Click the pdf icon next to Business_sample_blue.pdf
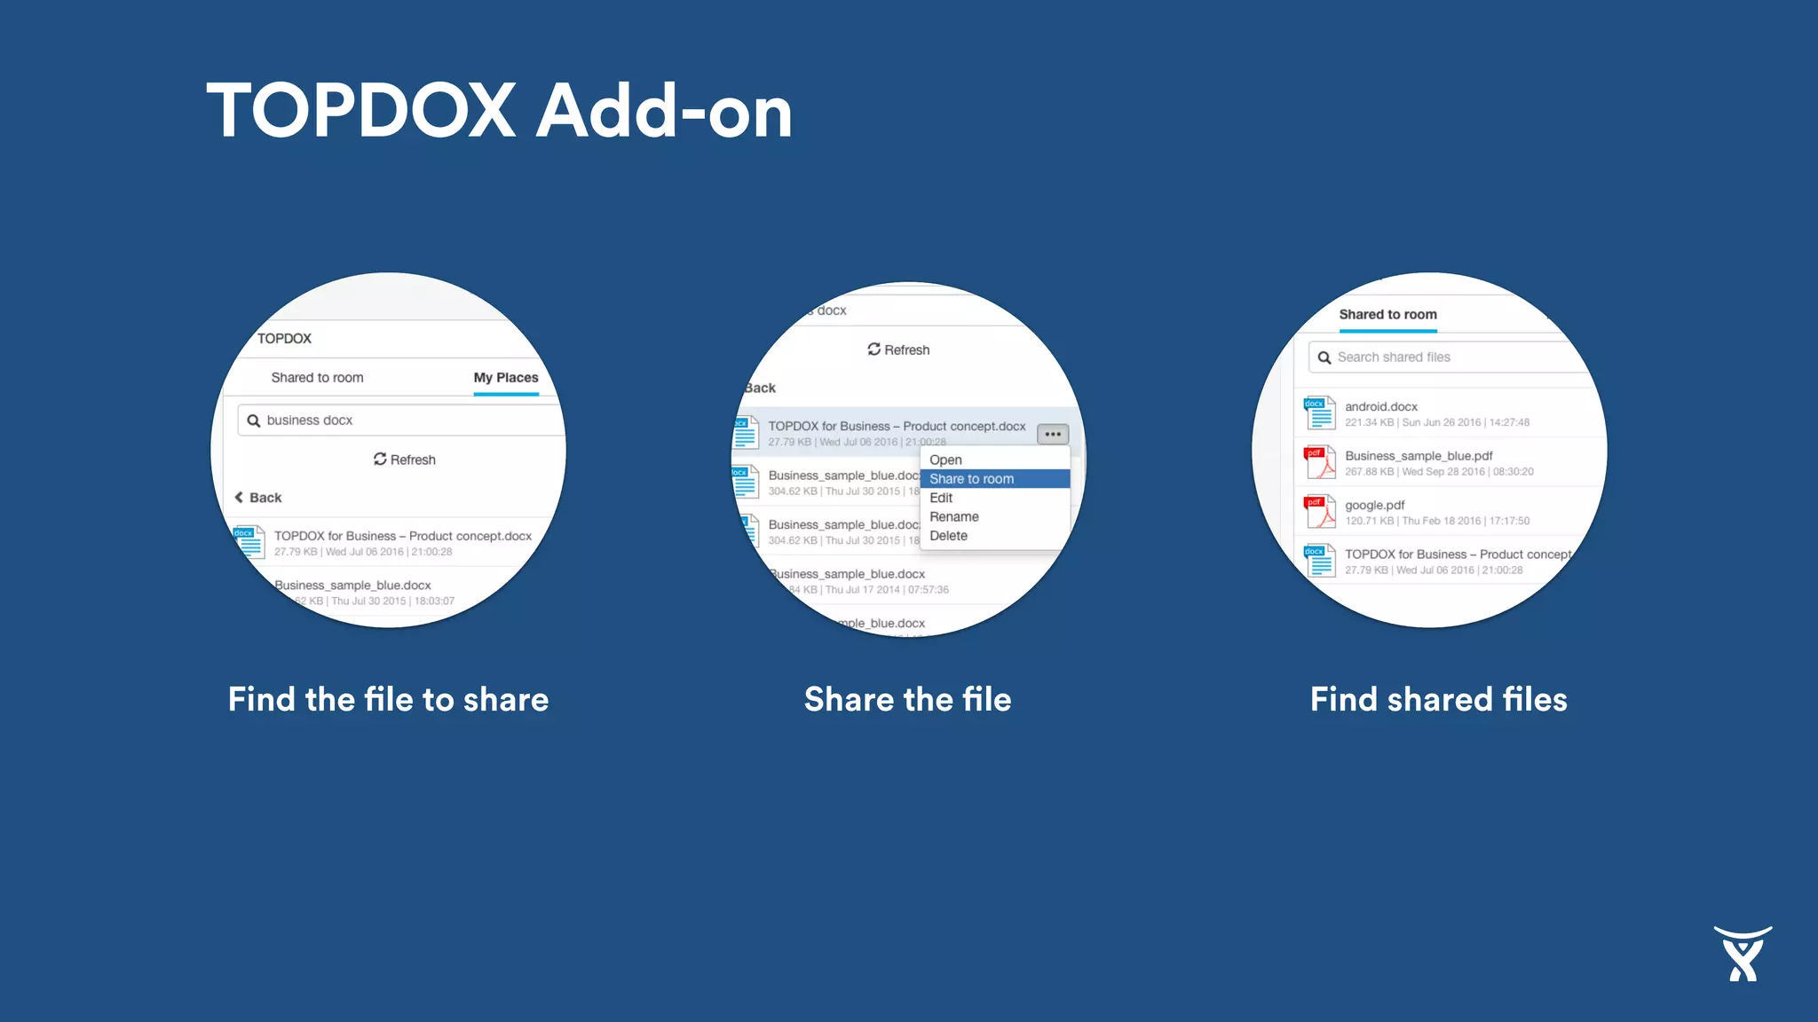1818x1022 pixels. tap(1320, 462)
